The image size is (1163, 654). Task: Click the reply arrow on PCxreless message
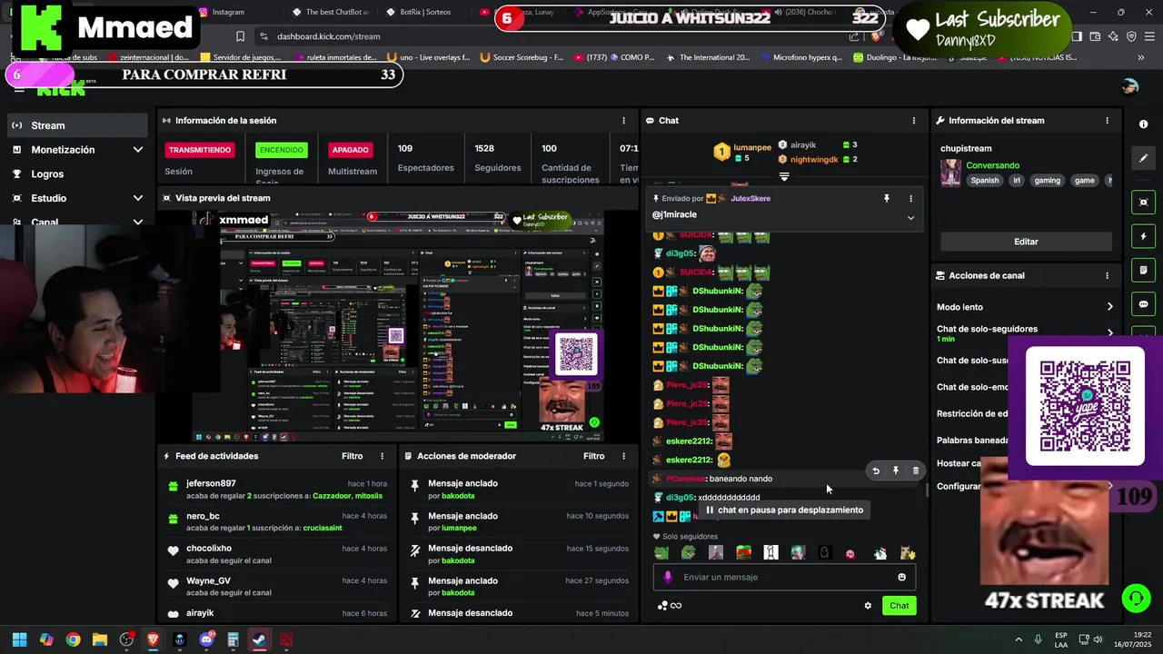point(876,471)
